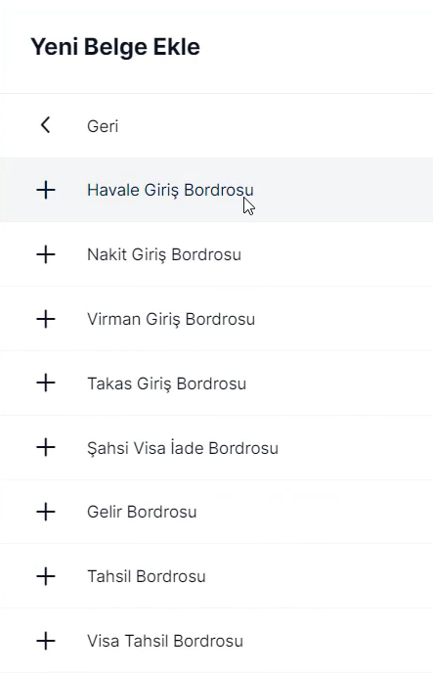The width and height of the screenshot is (433, 676).
Task: Click the back chevron arrow icon
Action: 46,125
